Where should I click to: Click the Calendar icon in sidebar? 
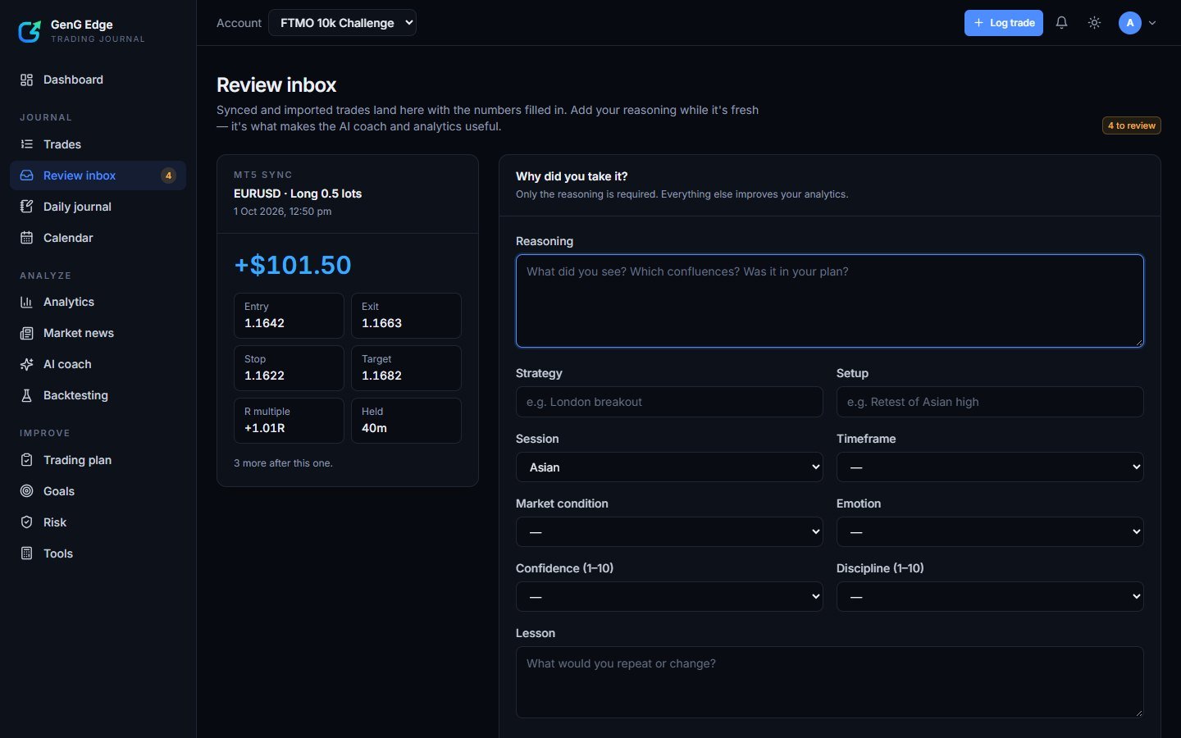(26, 238)
